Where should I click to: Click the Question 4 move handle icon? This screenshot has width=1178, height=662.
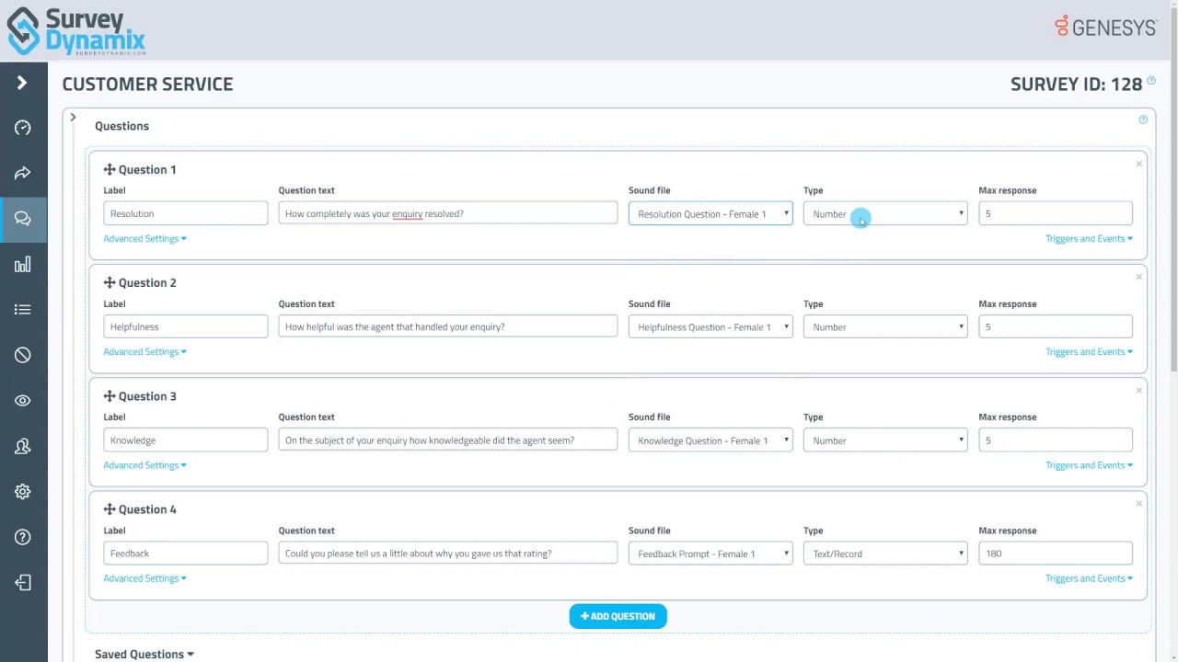(110, 509)
